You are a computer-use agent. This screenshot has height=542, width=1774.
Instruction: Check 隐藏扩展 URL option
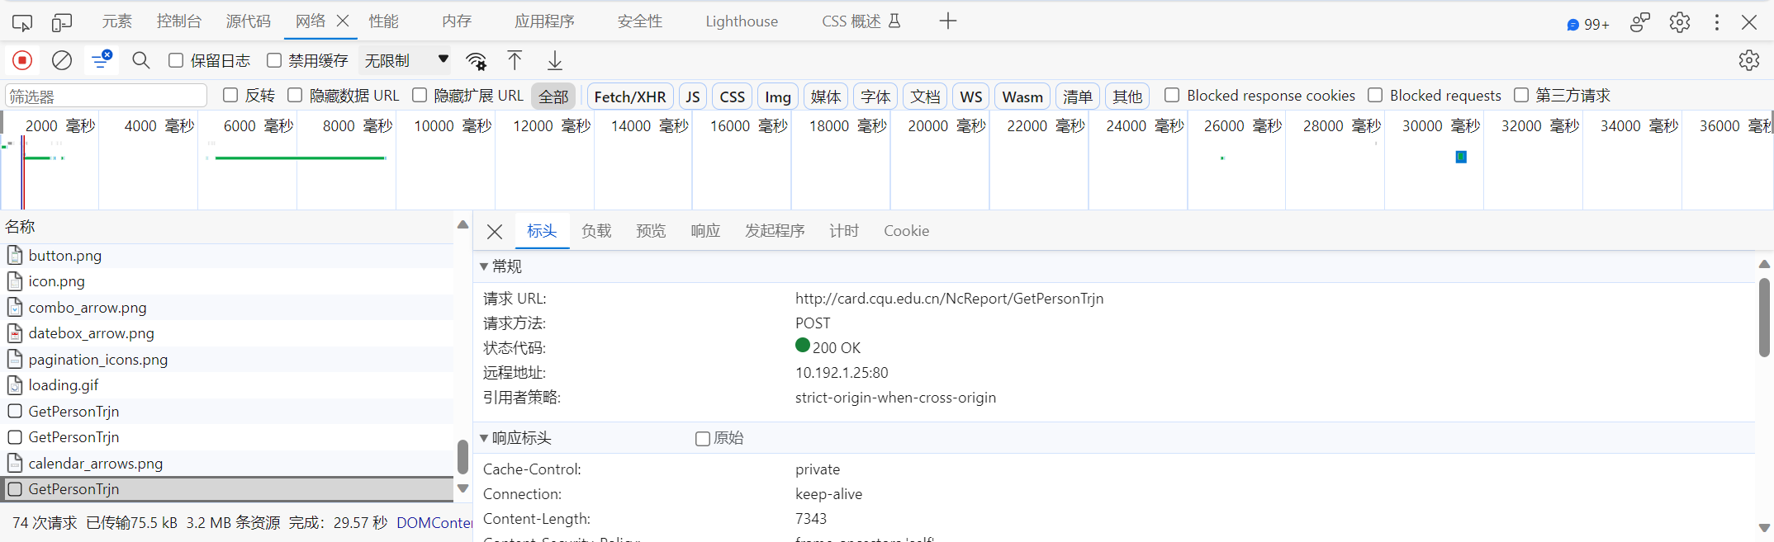pyautogui.click(x=420, y=95)
